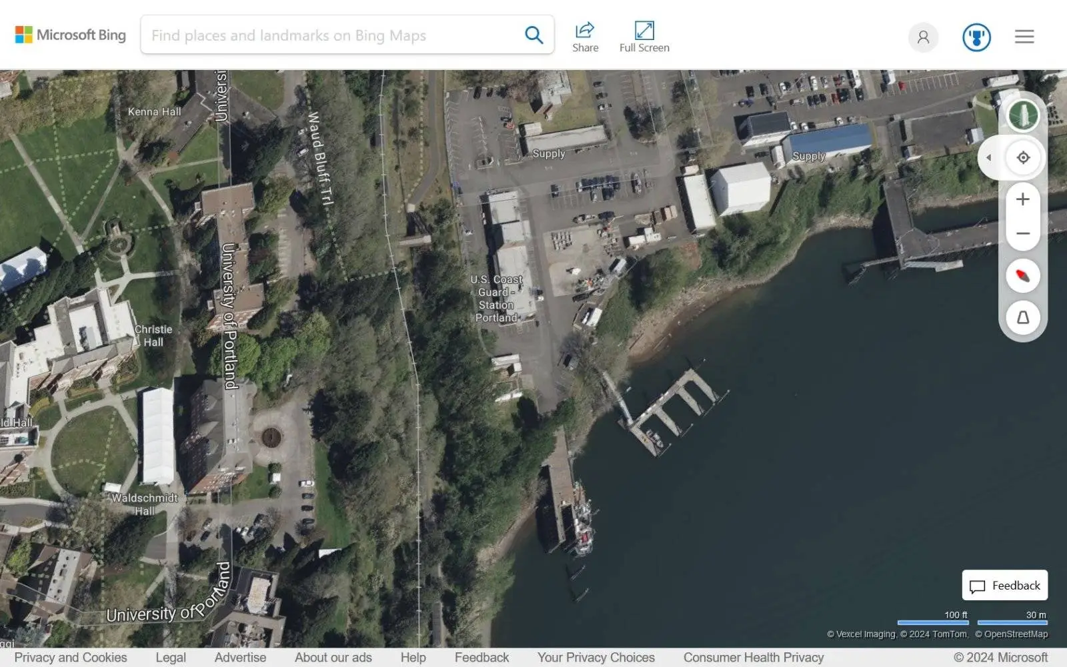Image resolution: width=1067 pixels, height=667 pixels.
Task: Click the Microsoft Bing logo
Action: pyautogui.click(x=70, y=35)
